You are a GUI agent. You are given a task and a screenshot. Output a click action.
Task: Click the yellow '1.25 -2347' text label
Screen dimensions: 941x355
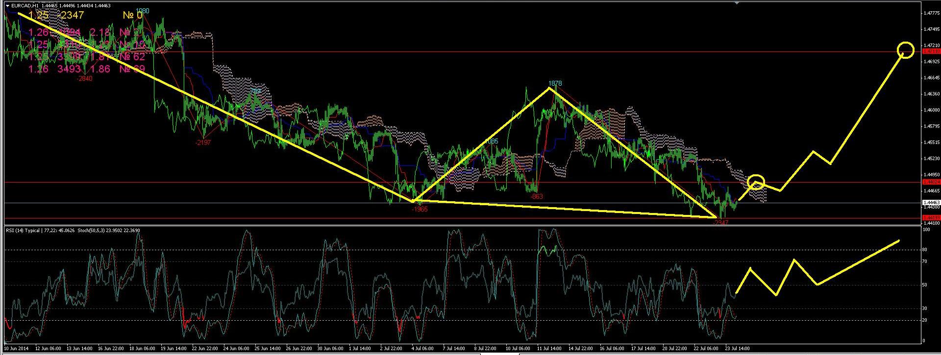click(56, 16)
